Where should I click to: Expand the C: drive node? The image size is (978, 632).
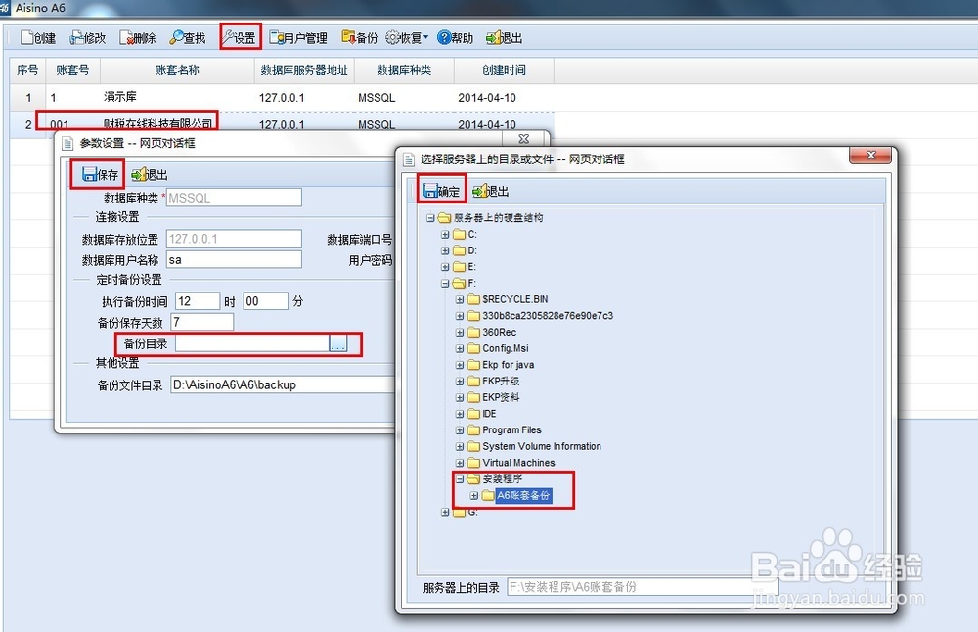[x=445, y=235]
